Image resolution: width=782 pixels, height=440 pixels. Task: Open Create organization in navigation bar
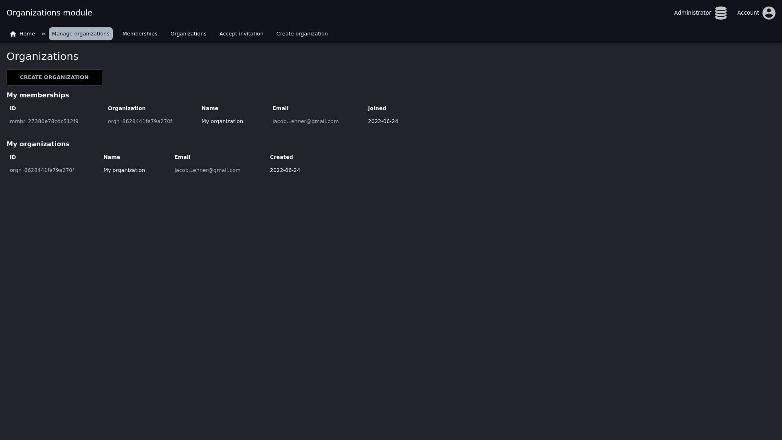point(302,34)
